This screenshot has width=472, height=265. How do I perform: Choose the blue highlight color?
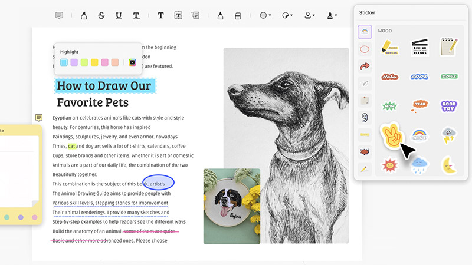[x=64, y=62]
